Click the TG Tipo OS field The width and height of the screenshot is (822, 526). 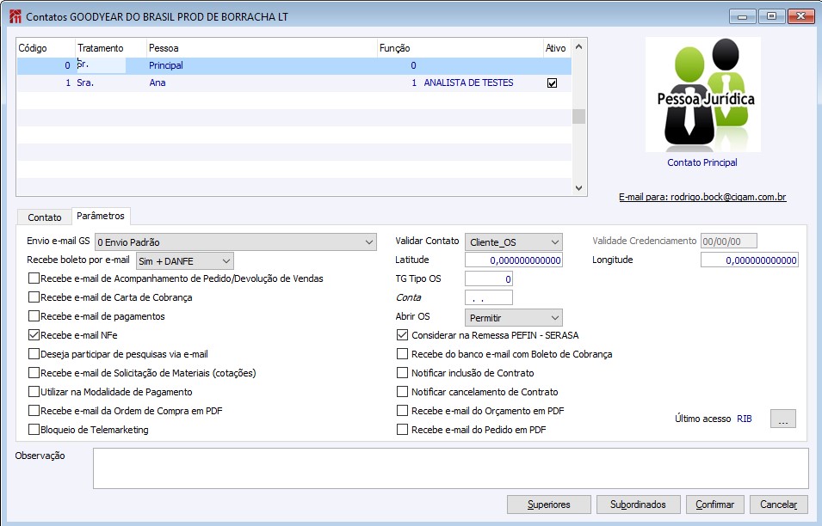tap(489, 279)
